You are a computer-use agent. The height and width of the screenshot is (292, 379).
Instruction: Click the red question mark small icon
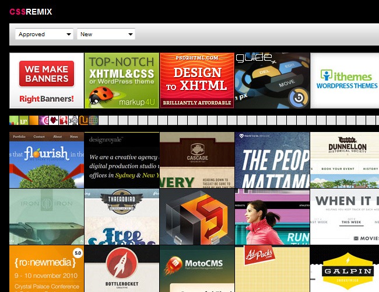click(x=64, y=120)
